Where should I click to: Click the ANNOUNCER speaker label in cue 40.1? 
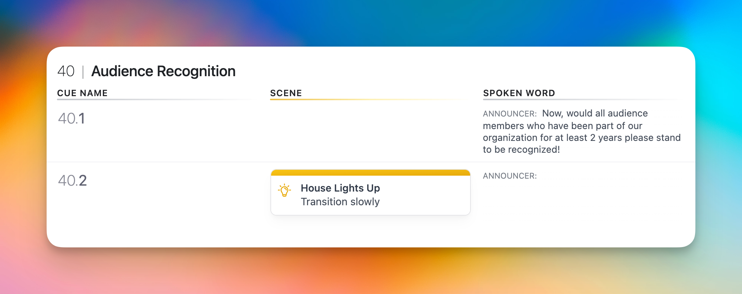pos(509,114)
